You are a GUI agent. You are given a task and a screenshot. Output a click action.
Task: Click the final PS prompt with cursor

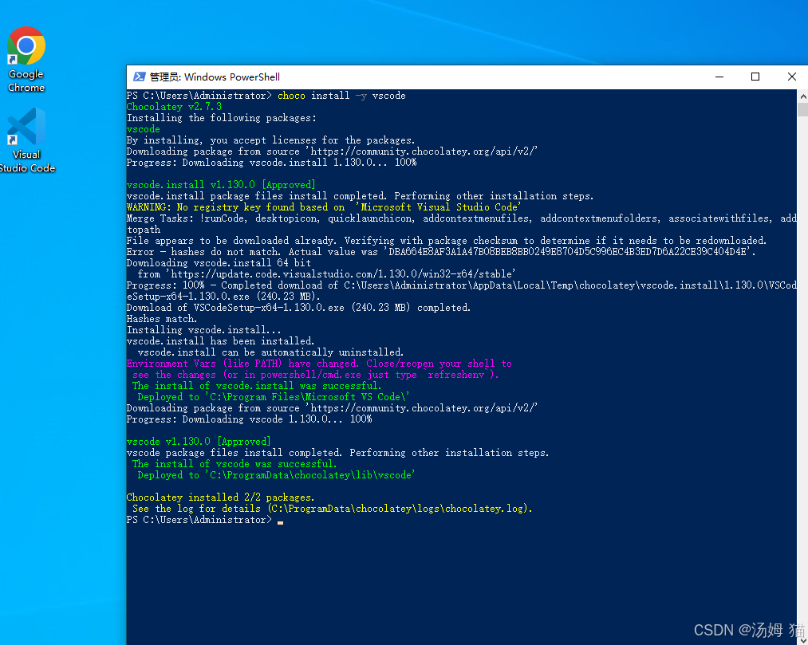(x=205, y=520)
